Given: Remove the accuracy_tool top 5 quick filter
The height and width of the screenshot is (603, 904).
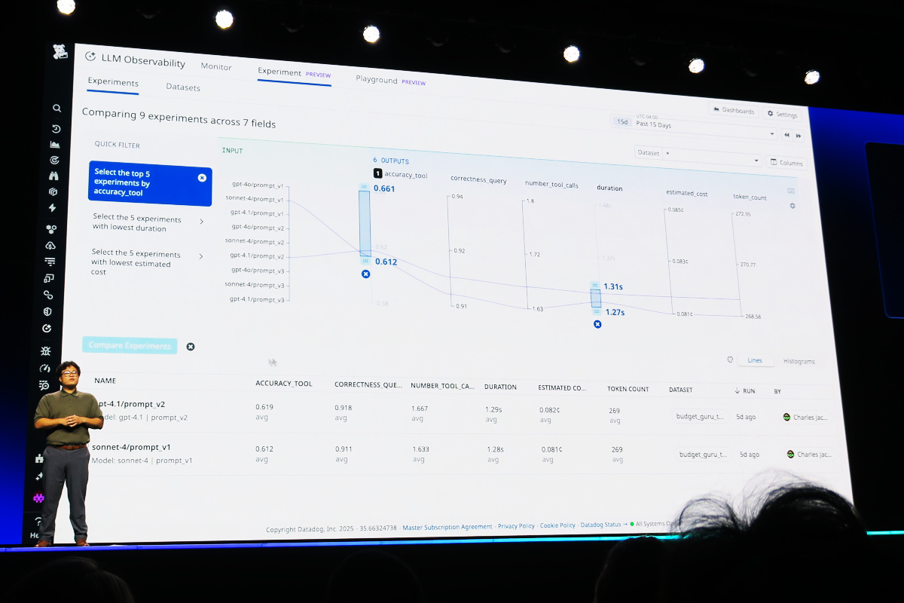Looking at the screenshot, I should coord(202,178).
